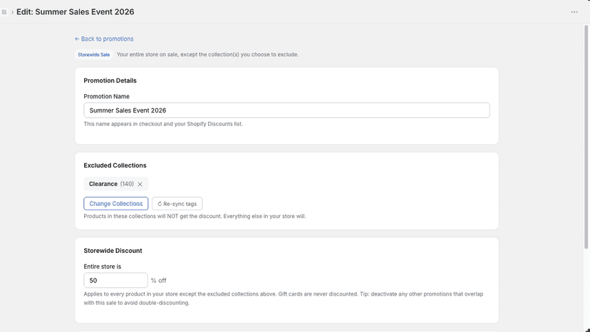
Task: Click the Storewide Sale badge
Action: coord(93,55)
